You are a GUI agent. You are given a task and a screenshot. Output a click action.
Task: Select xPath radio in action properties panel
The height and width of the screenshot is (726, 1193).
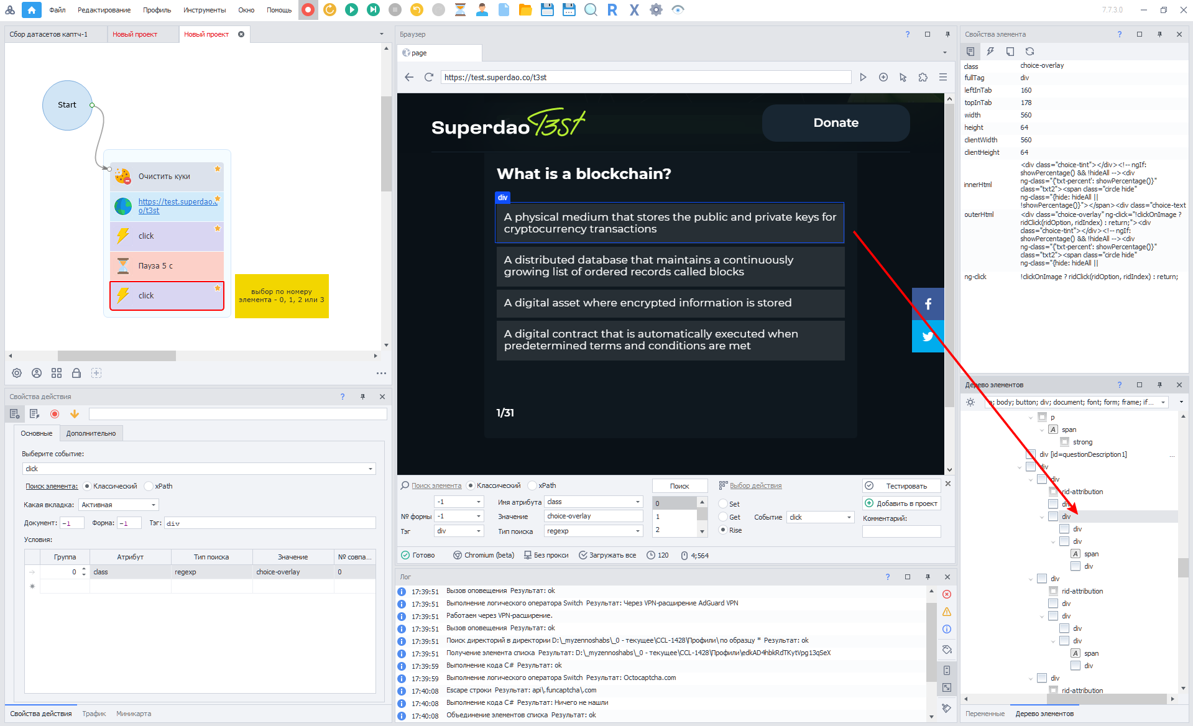point(149,486)
